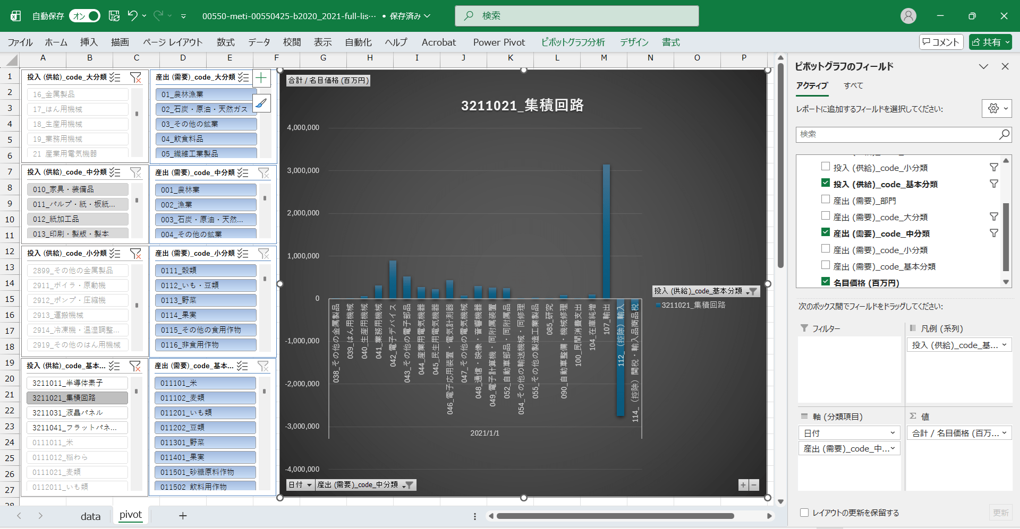Viewport: 1020px width, 529px height.
Task: Clear filter on 投入 (供給)_code_大分類 slicer
Action: pyautogui.click(x=135, y=77)
